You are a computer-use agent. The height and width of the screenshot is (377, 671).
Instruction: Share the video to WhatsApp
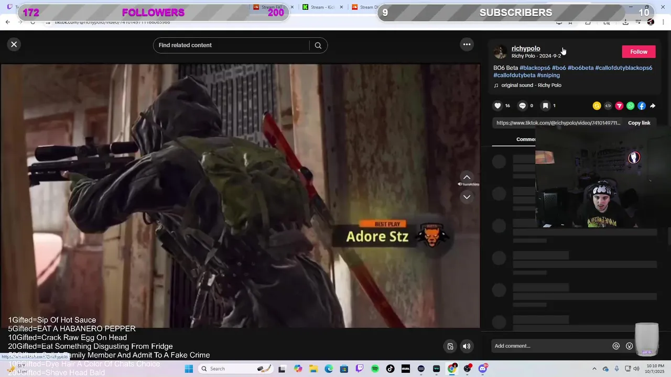[x=630, y=106]
